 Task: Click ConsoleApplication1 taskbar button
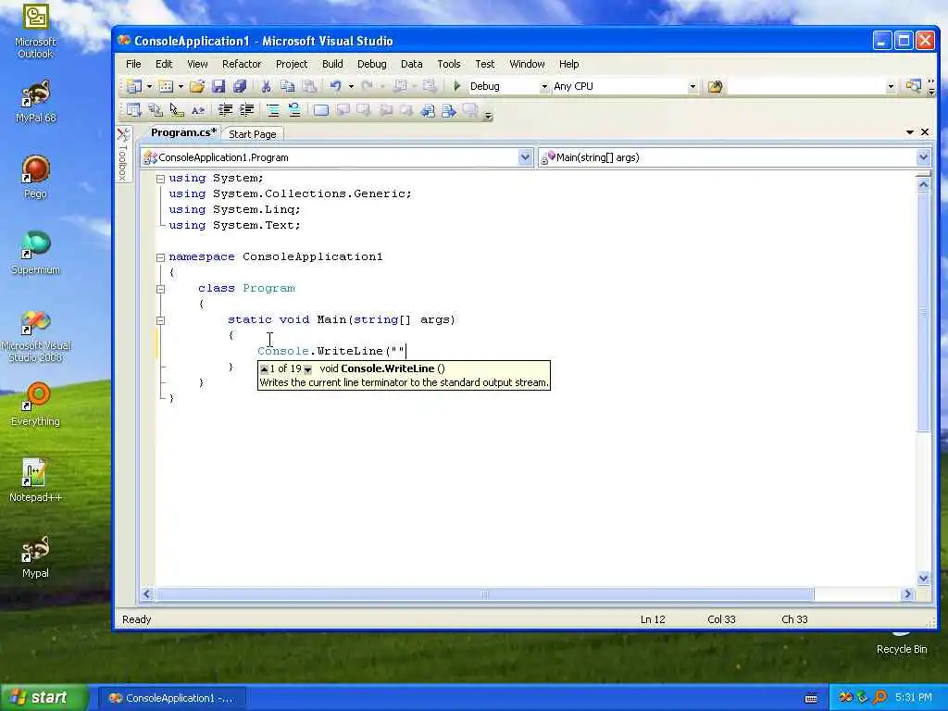171,698
